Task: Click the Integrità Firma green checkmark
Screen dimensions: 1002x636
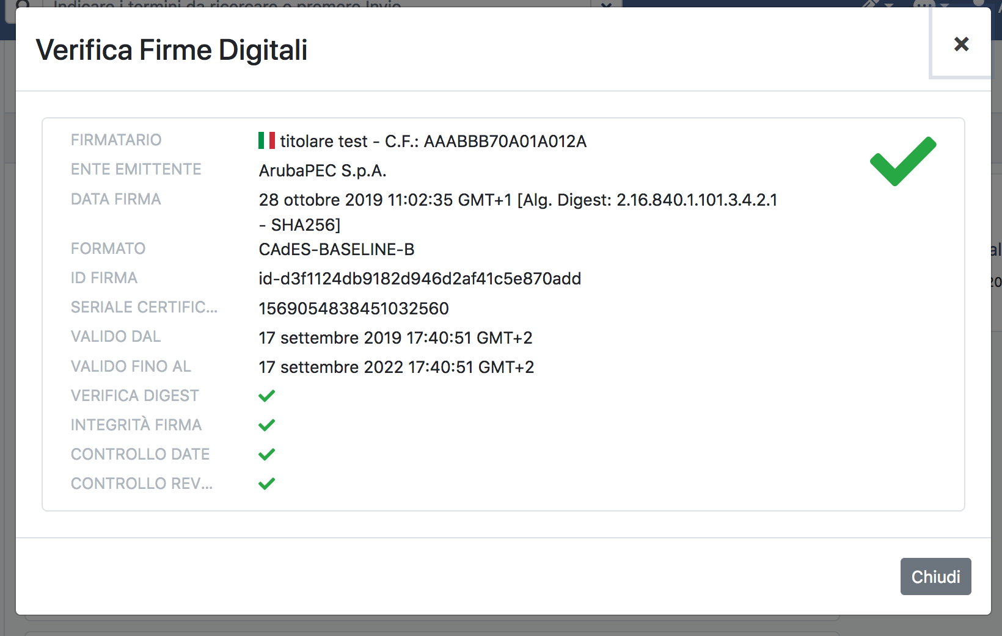Action: [x=267, y=425]
